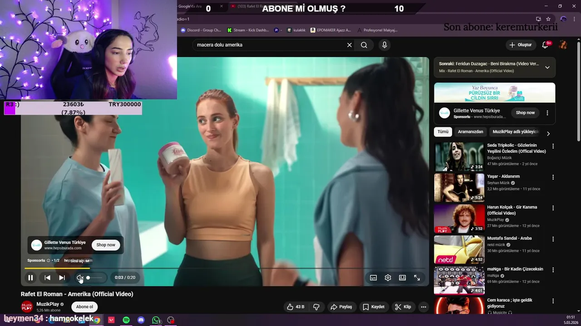Open more options for maNga video

[553, 270]
